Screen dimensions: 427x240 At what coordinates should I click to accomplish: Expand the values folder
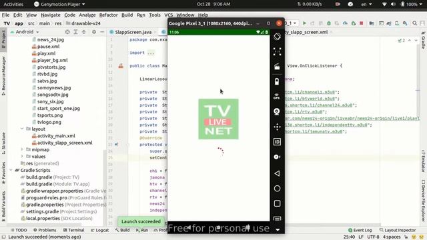(22, 156)
